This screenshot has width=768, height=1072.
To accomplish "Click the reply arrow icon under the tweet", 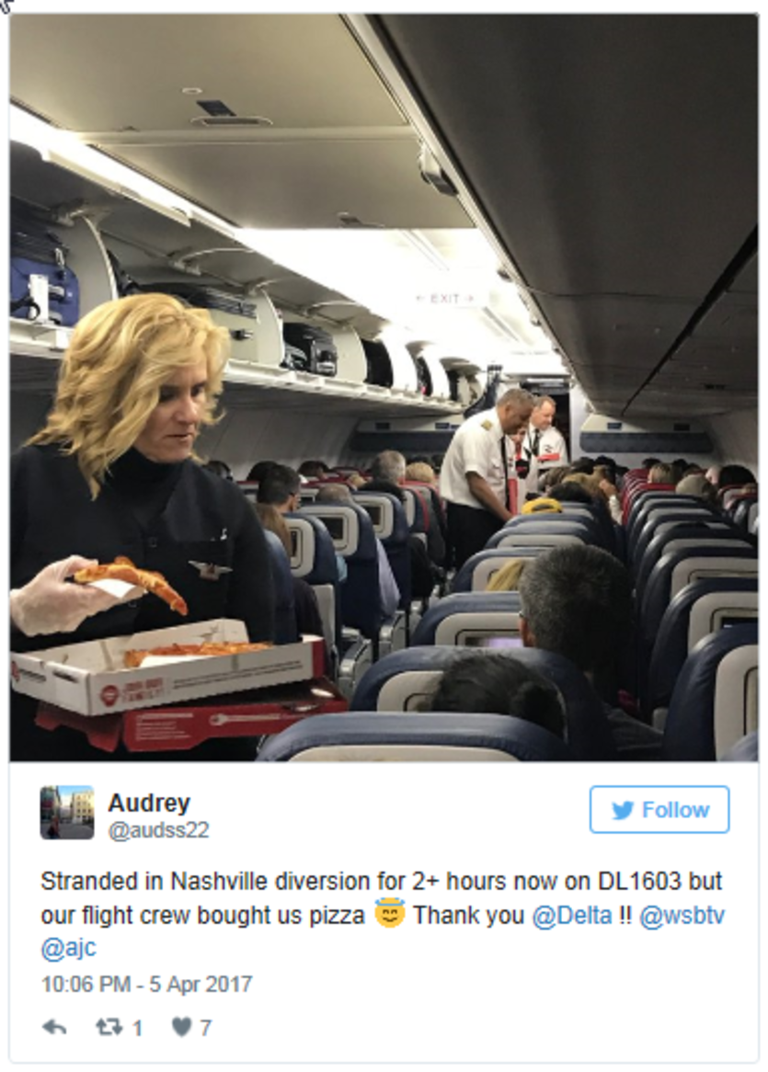I will (54, 1027).
